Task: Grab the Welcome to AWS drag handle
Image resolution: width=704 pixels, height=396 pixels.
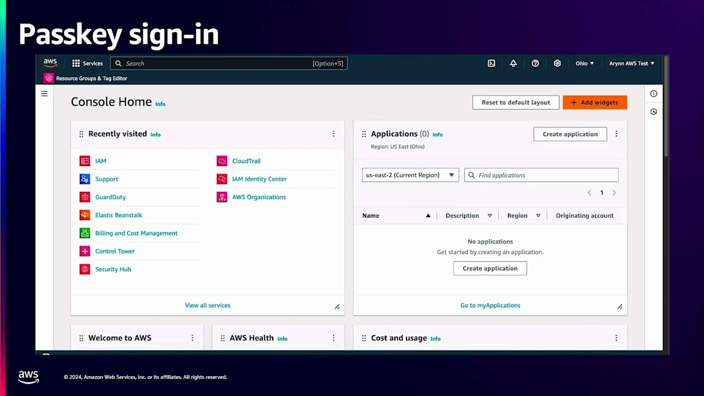Action: click(x=81, y=338)
